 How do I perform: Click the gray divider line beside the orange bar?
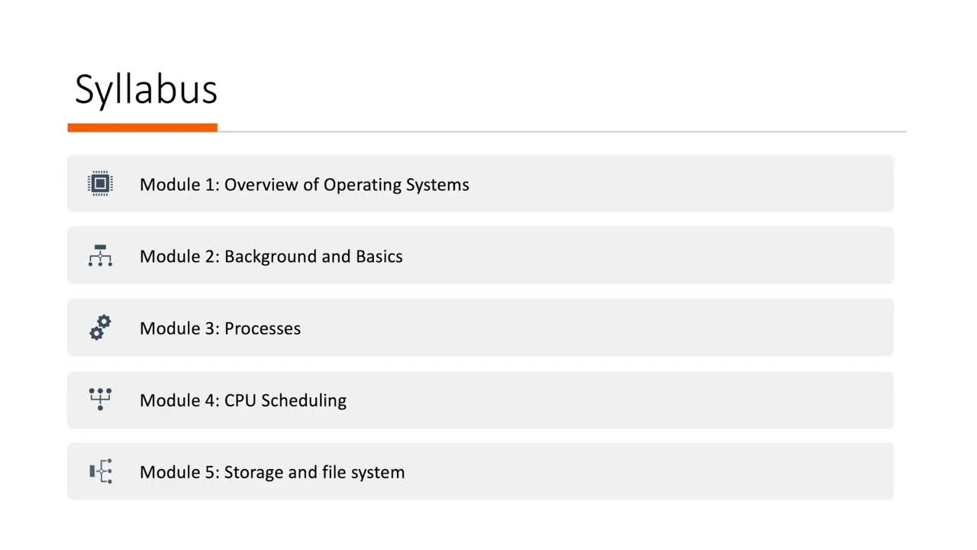coord(562,131)
